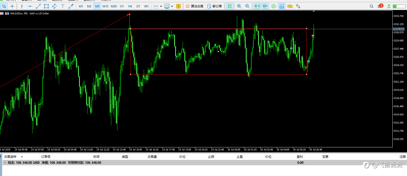
Task: Click the LVL level icon
Action: tap(389, 6)
